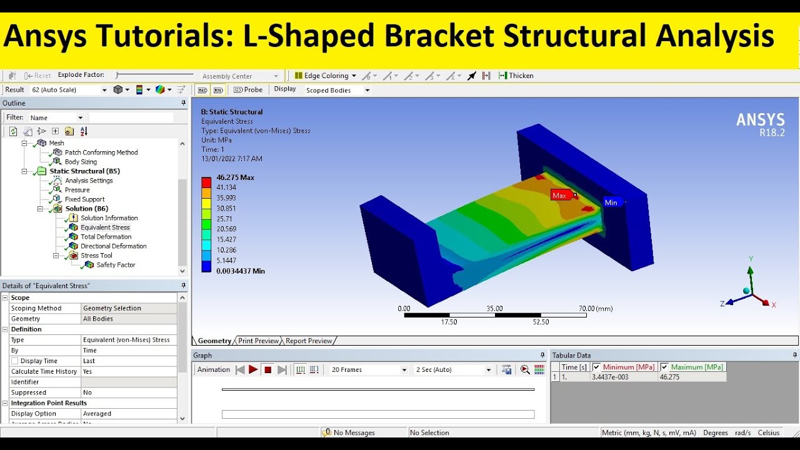Open Solution Information in the tree
Viewport: 800px width, 450px height.
point(109,218)
